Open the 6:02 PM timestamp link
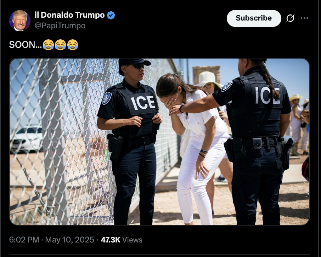The image size is (321, 257). (x=24, y=240)
